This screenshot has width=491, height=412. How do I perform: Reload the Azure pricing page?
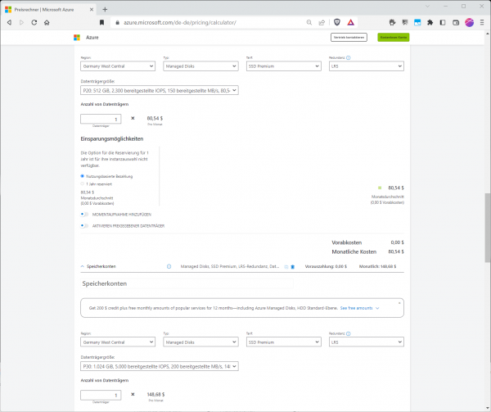34,23
